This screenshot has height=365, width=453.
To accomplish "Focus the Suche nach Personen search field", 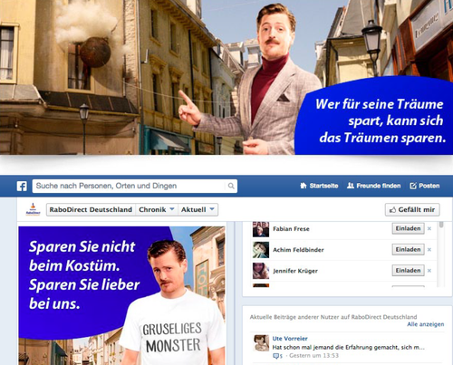I will click(130, 186).
